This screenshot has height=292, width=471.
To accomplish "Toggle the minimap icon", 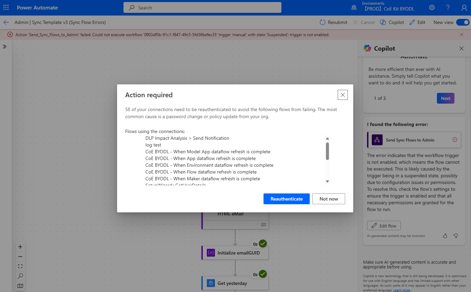I will (x=20, y=286).
